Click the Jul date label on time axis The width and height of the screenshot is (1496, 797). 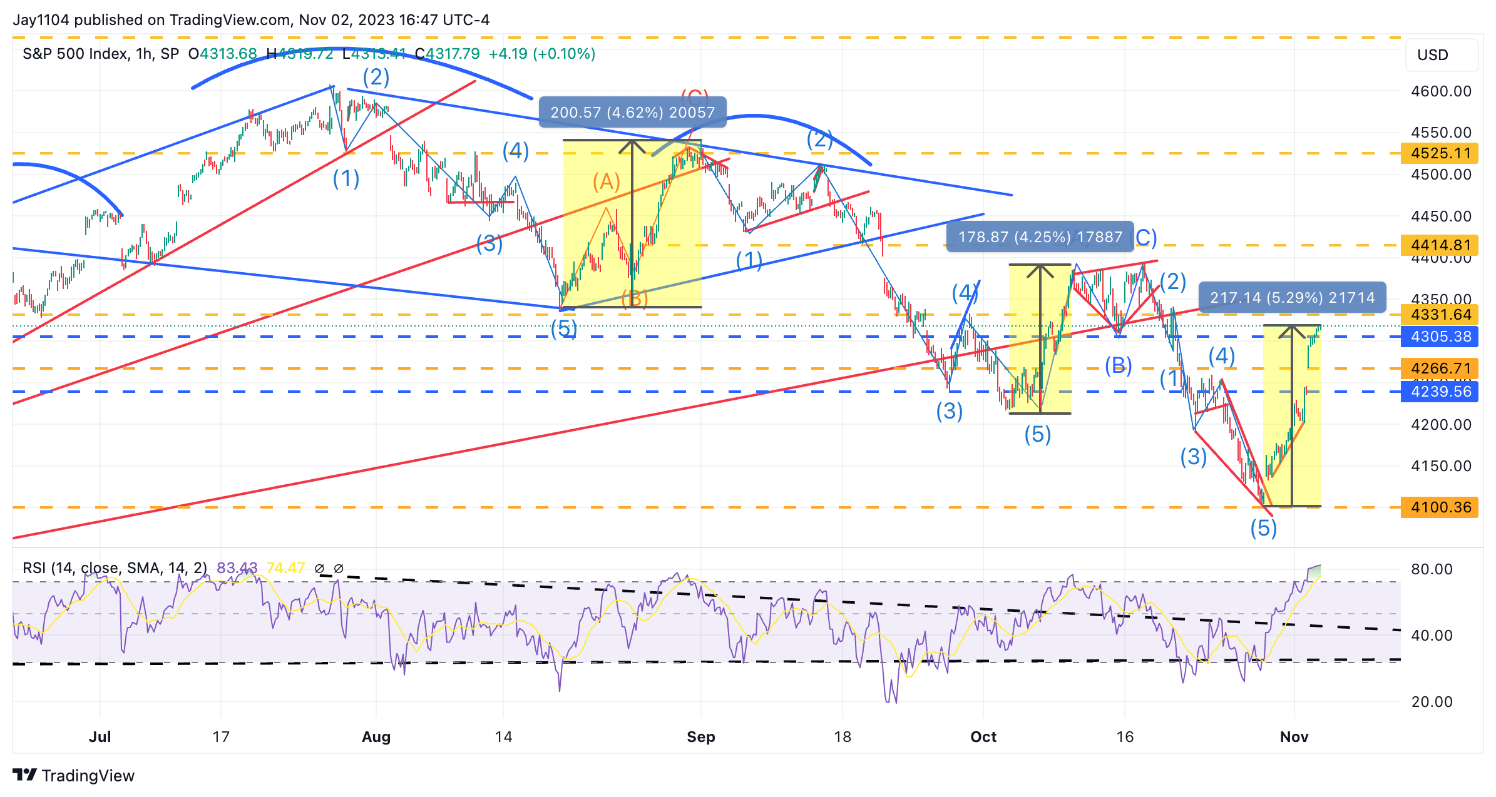point(100,737)
